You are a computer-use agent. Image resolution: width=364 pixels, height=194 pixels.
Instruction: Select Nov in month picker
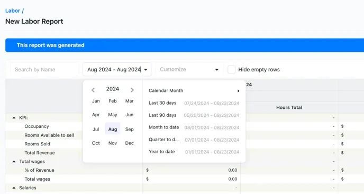(x=113, y=143)
